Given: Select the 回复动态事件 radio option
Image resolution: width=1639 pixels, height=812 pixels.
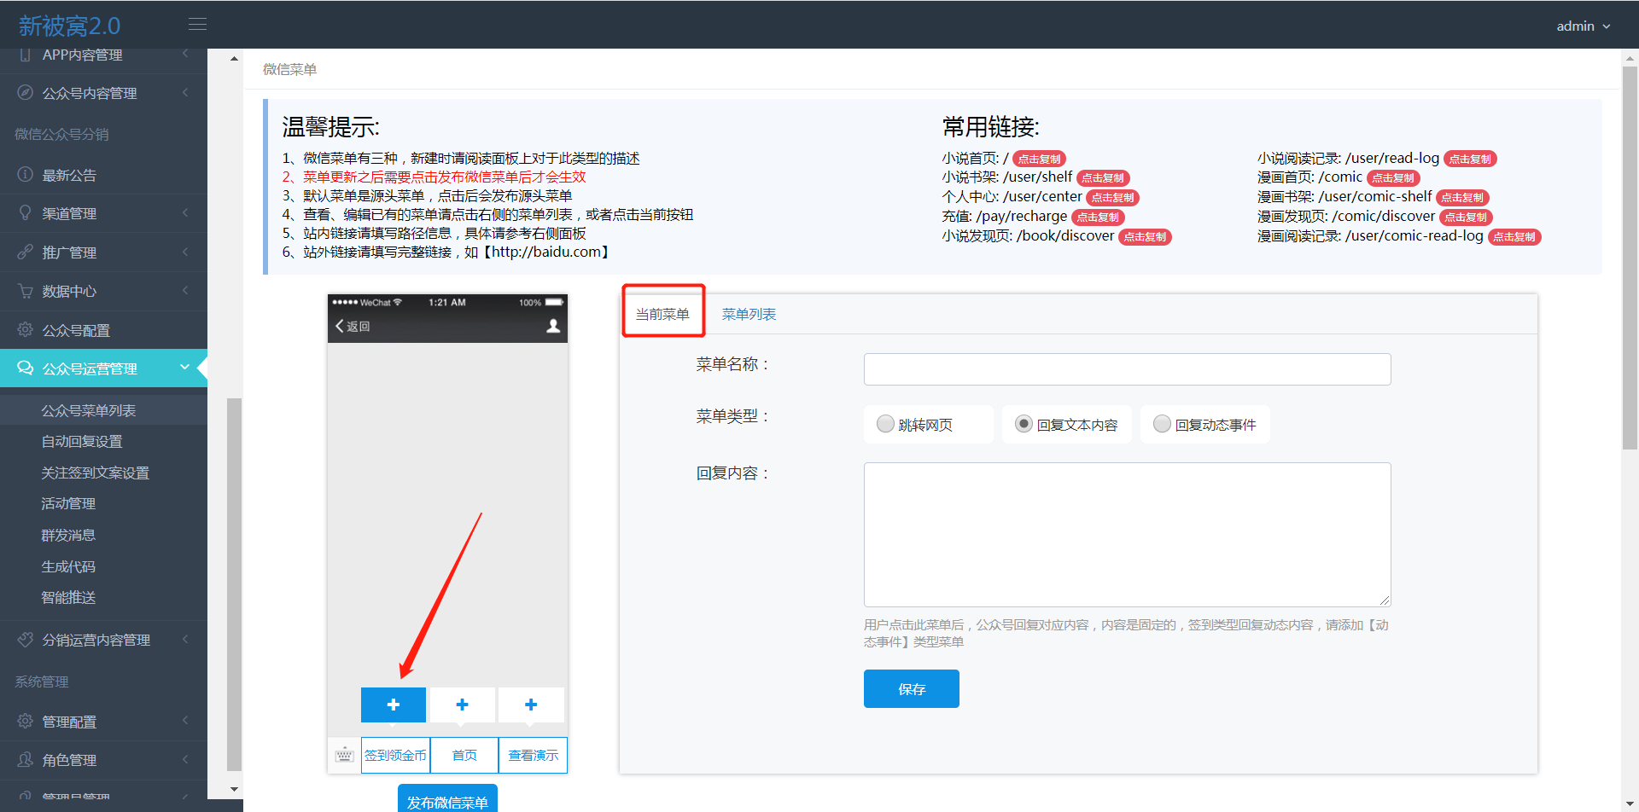Looking at the screenshot, I should pyautogui.click(x=1162, y=424).
